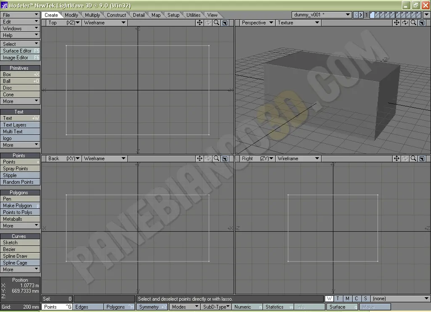Click the rotate icon in the Perspective viewport
Viewport: 431px width, 312px height.
click(405, 23)
